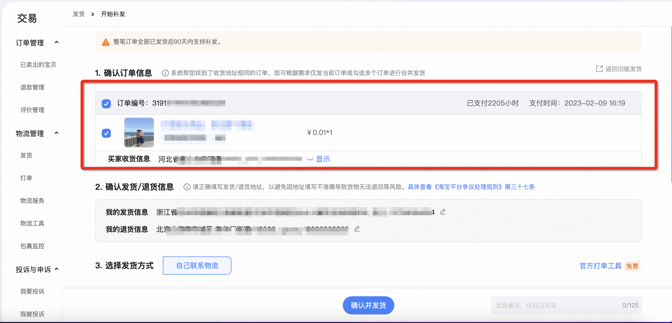Open the 淘宝平台争议处理规则 link
This screenshot has width=672, height=323.
click(471, 187)
